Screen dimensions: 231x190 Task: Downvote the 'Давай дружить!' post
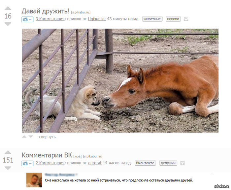click(x=8, y=24)
